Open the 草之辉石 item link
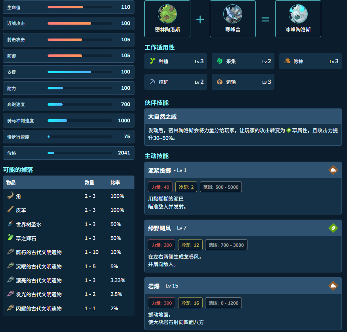 coord(26,238)
